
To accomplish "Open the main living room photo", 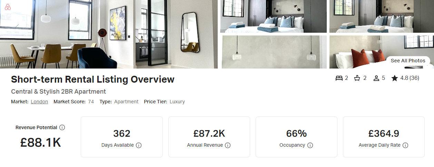I will coord(109,34).
